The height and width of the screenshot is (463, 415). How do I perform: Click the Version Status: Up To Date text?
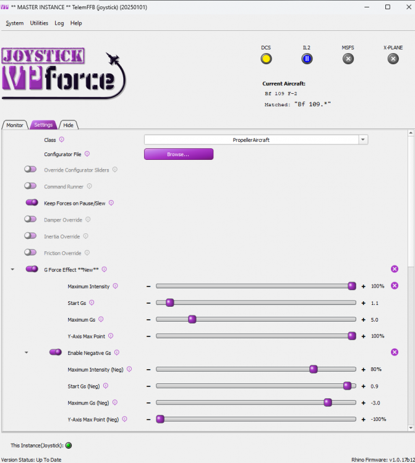point(32,460)
